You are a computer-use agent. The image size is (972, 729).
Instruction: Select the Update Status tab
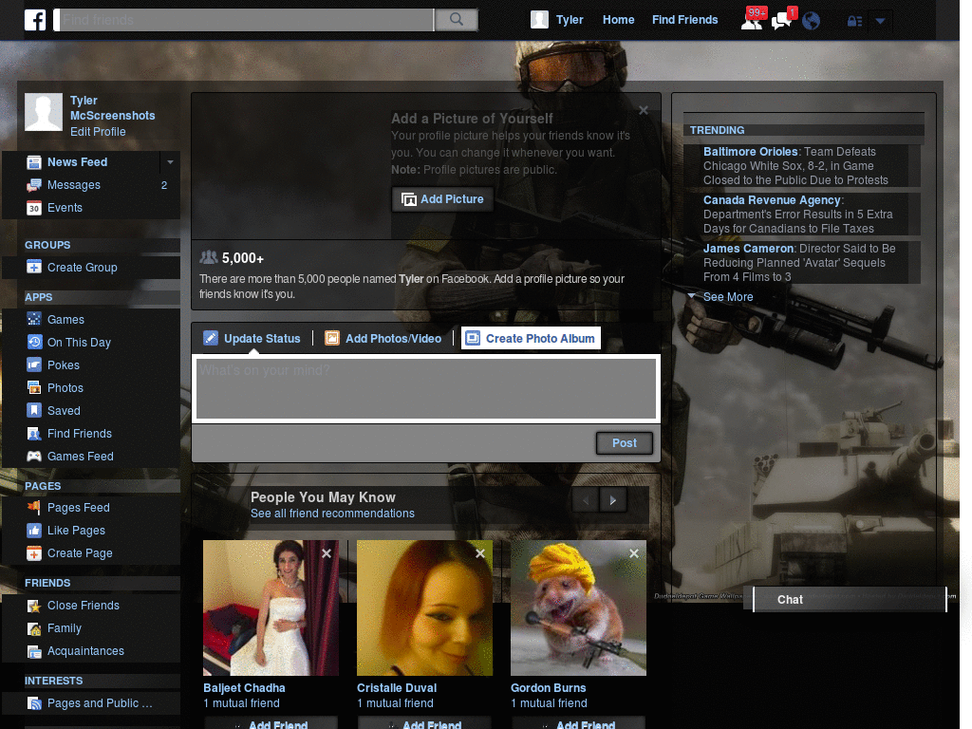point(252,339)
